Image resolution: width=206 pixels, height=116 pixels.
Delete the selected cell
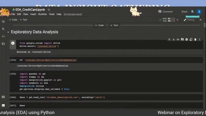pos(195,39)
